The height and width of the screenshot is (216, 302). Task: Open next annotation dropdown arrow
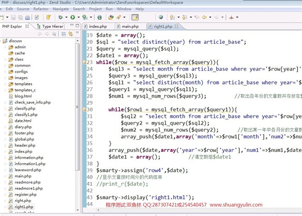(178, 17)
